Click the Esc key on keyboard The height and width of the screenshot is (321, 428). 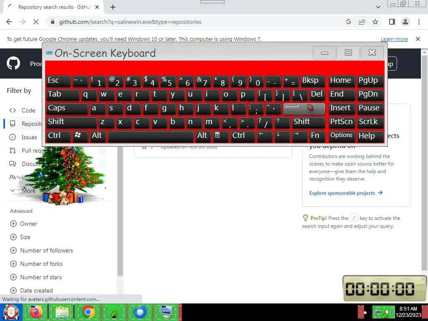[x=59, y=81]
